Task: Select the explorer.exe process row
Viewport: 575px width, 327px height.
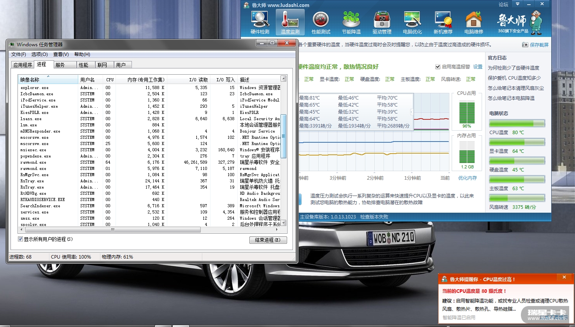Action: coord(149,87)
